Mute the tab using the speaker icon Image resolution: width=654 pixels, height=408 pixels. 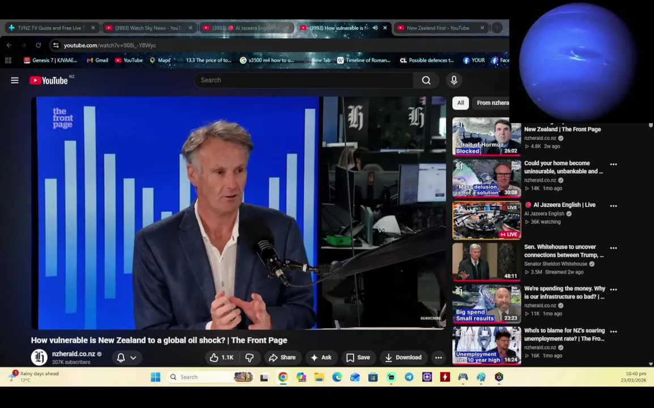tap(375, 28)
